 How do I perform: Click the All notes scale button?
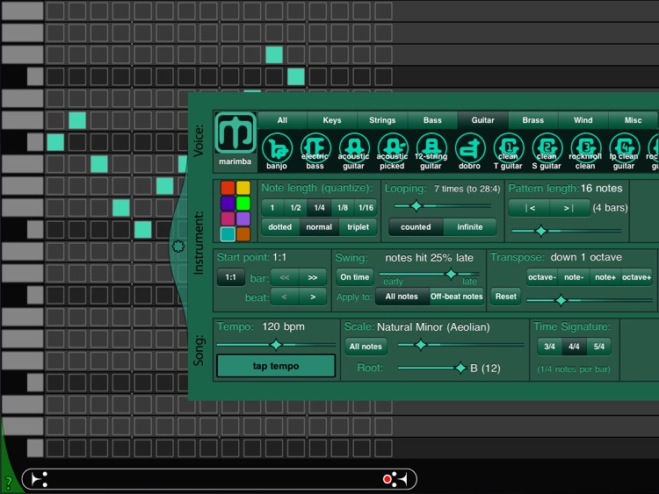coord(366,347)
